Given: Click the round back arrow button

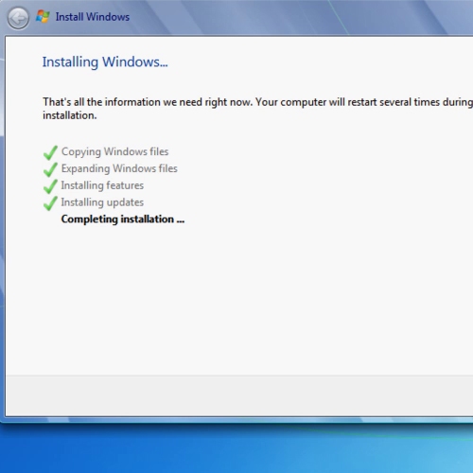Looking at the screenshot, I should pyautogui.click(x=18, y=18).
